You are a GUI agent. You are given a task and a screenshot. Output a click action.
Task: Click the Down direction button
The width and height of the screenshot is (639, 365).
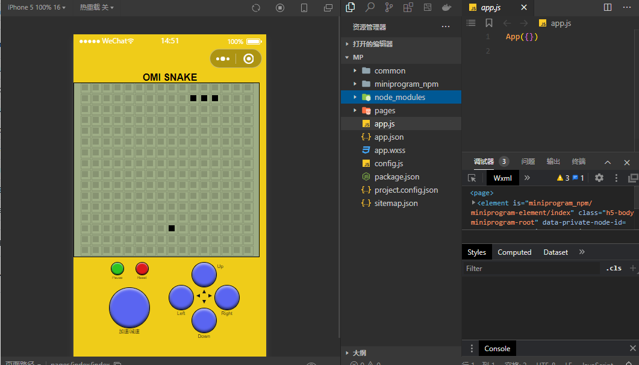[204, 320]
